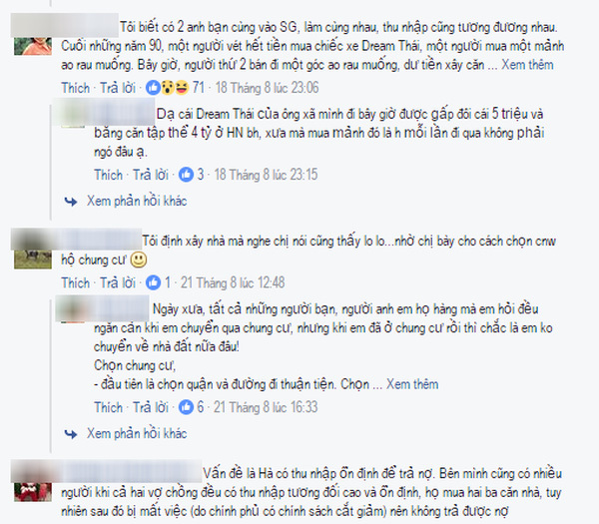Screen dimensions: 599x524
Task: Open timestamp '18 Tháng 8 lúc 23:06'
Action: (267, 88)
